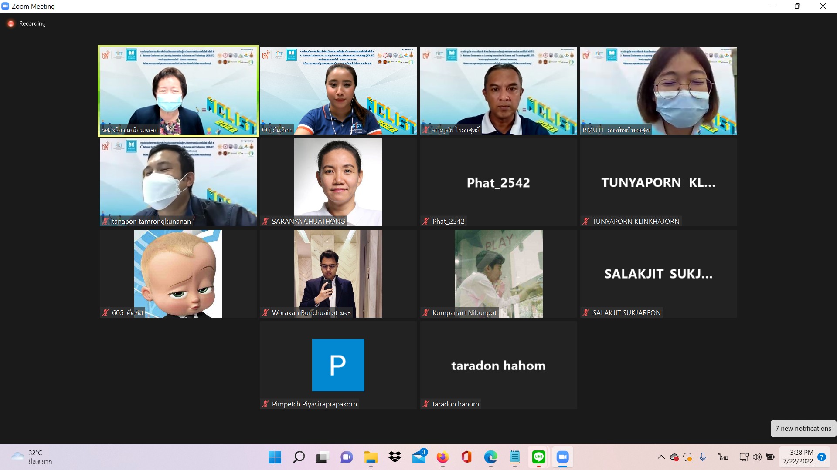The width and height of the screenshot is (837, 470).
Task: Click muted microphone icon on Phat_2542 tile
Action: coord(426,222)
